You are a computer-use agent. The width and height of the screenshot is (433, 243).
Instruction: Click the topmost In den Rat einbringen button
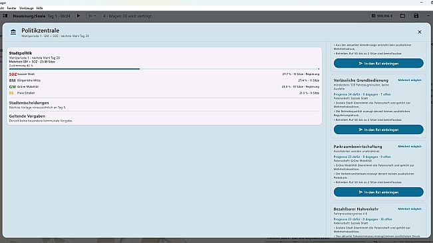pos(378,63)
